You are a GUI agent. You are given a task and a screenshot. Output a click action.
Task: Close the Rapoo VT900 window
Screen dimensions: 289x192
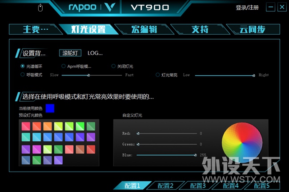[282, 7]
